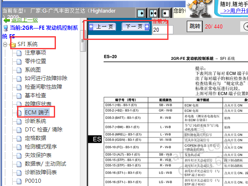Open 零件位置 tree item

(x=35, y=61)
